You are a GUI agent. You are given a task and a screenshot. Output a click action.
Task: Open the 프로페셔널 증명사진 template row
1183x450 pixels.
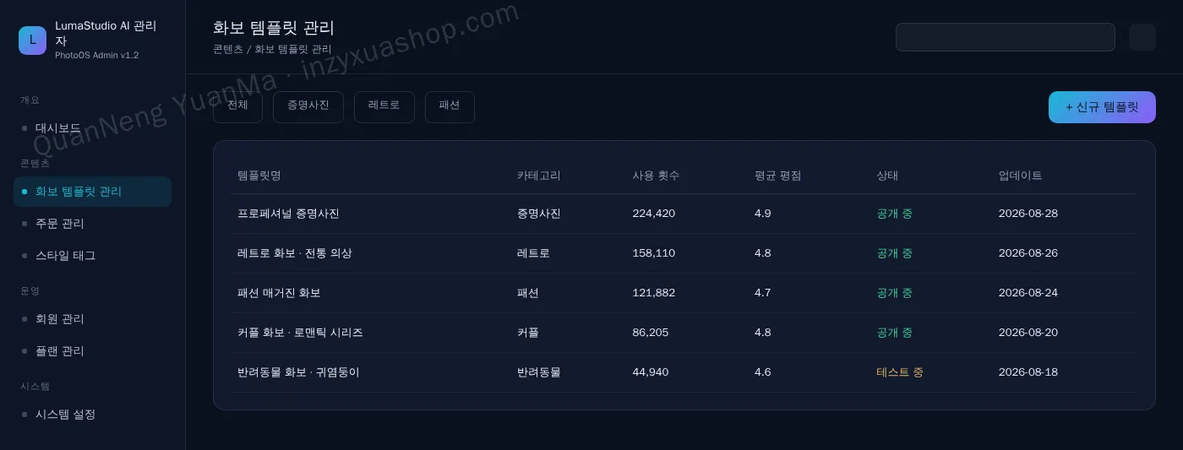(x=684, y=214)
